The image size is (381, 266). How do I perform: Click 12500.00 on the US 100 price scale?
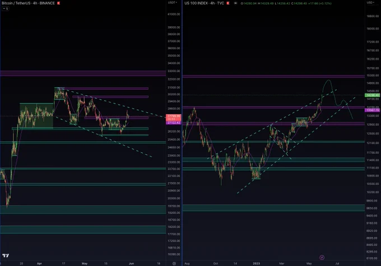373,134
